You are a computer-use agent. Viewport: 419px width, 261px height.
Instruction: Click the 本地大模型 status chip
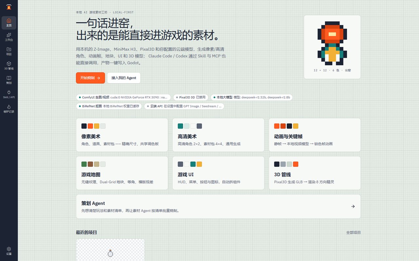[x=252, y=97]
